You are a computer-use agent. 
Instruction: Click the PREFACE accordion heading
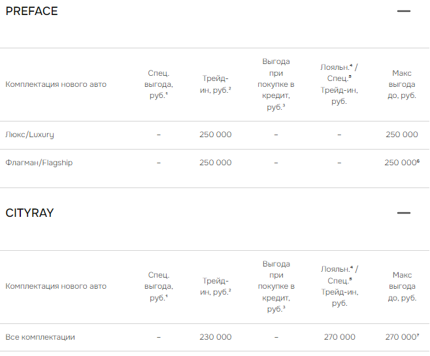pos(32,11)
